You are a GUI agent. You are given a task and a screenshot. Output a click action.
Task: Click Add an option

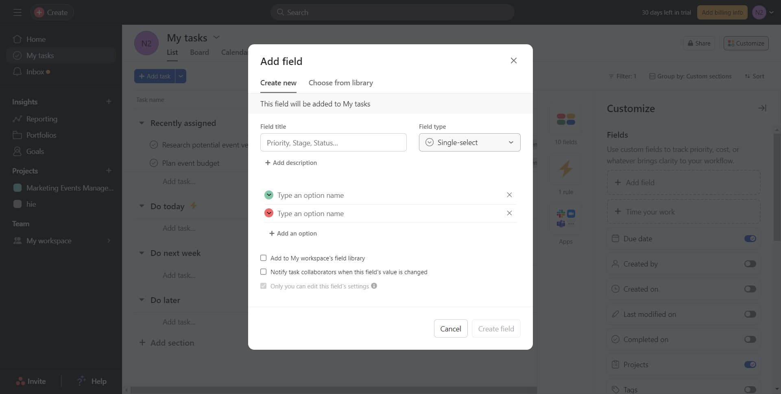coord(293,234)
